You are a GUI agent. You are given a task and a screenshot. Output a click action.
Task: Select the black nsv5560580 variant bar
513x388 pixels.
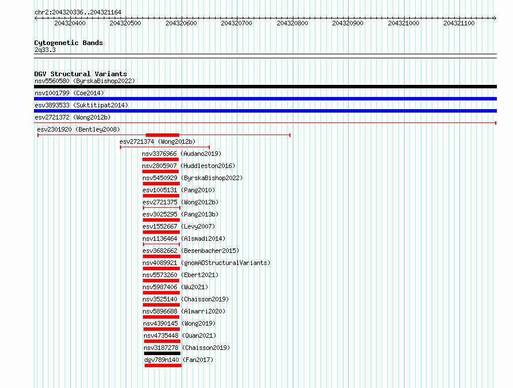coord(265,87)
